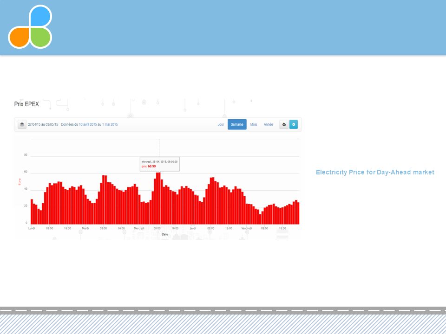
Task: Click the 'Electricity Price for Day-Ahead market' caption
Action: (375, 172)
